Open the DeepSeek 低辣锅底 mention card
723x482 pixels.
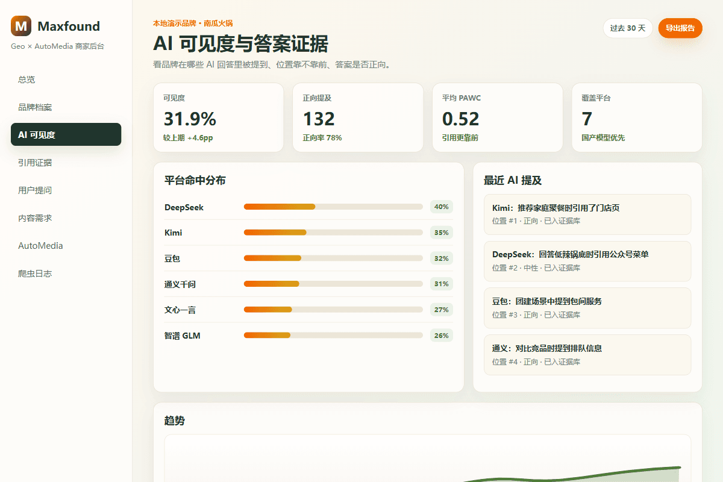pyautogui.click(x=587, y=261)
